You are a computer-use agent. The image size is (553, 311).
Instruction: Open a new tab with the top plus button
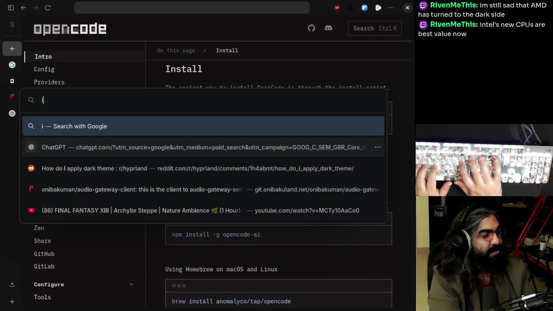pyautogui.click(x=12, y=48)
